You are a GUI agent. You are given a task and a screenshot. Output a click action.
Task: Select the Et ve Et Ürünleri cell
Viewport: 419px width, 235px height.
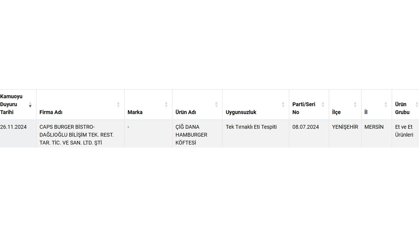pos(404,131)
